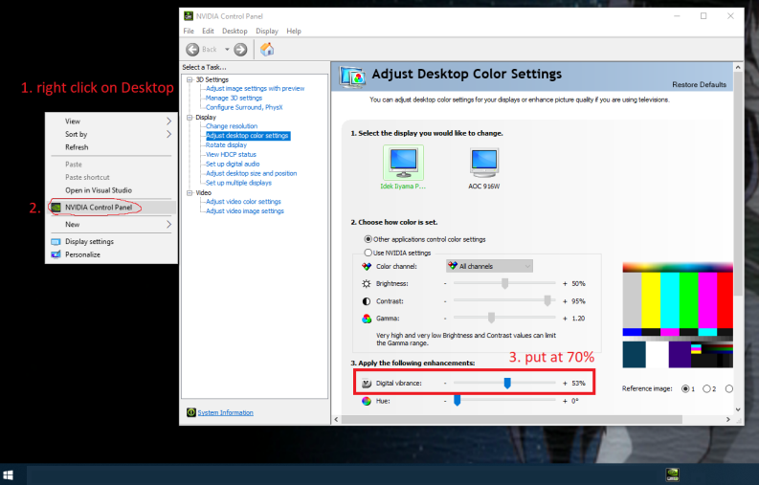Open the Edit menu
The image size is (759, 485).
pyautogui.click(x=208, y=31)
